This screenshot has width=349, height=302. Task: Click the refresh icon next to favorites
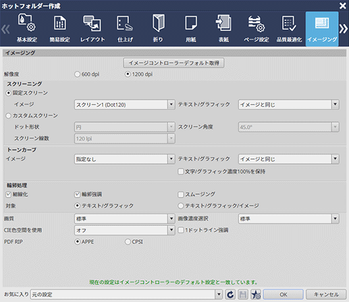[x=230, y=295]
